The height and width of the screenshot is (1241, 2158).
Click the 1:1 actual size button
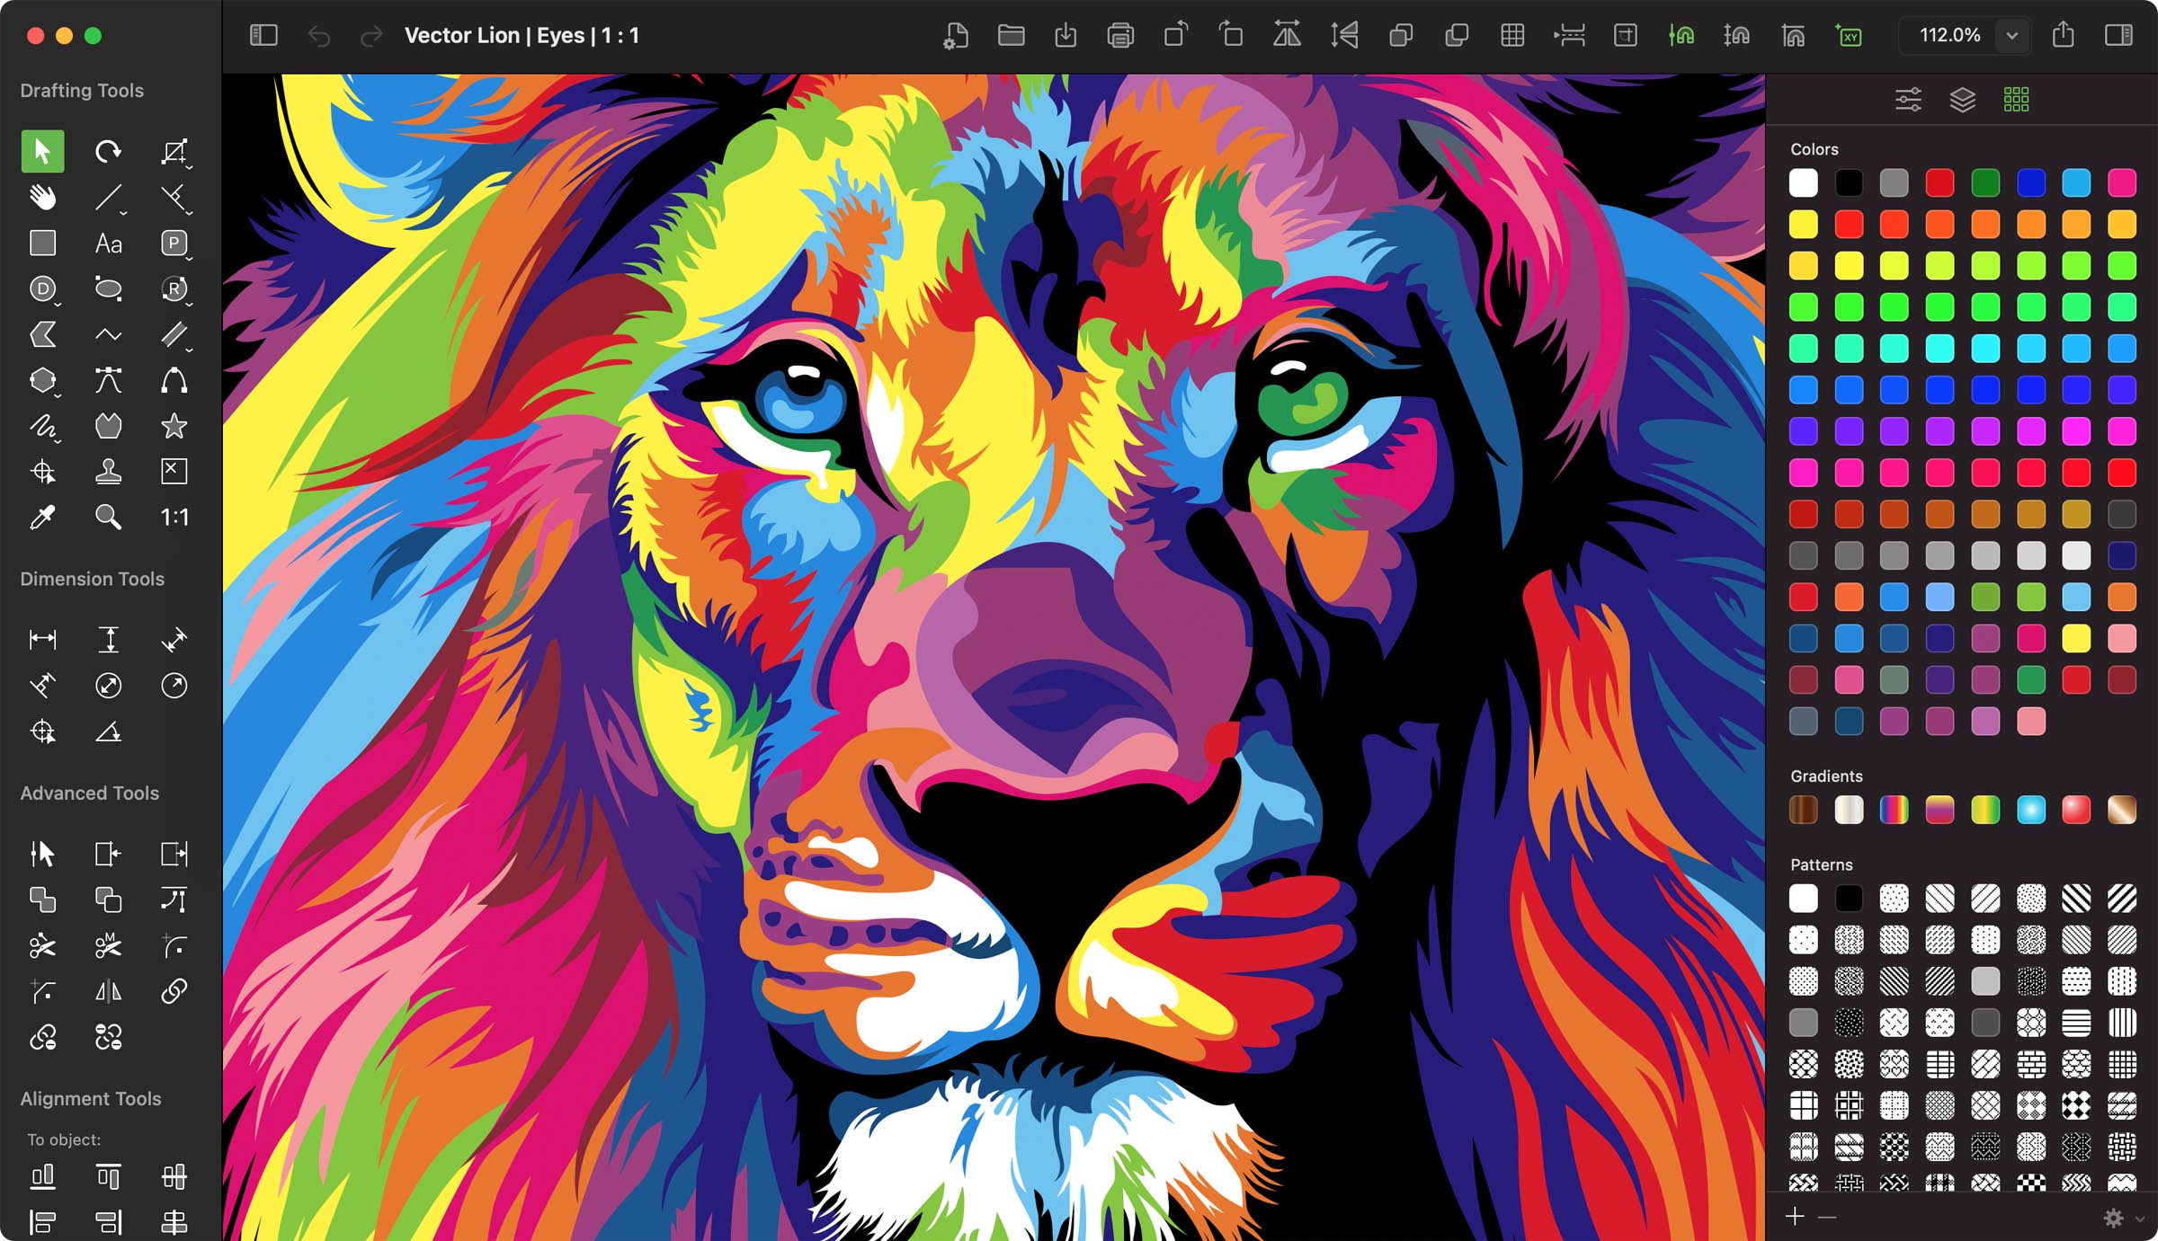pyautogui.click(x=174, y=517)
